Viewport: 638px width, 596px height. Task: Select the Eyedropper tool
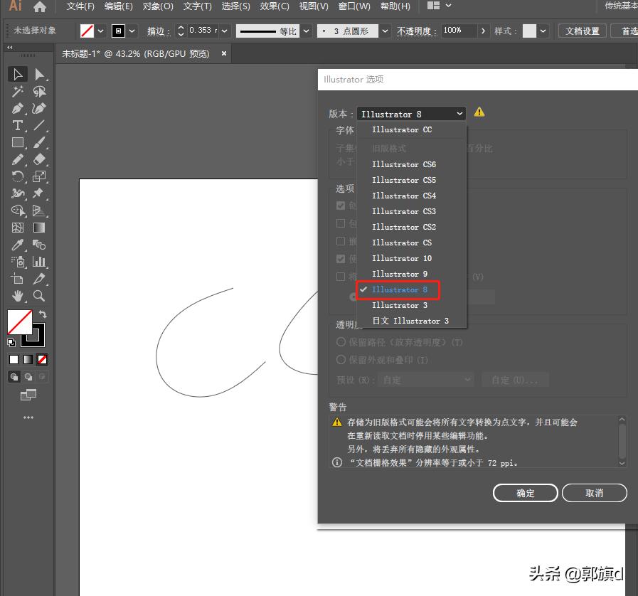18,245
